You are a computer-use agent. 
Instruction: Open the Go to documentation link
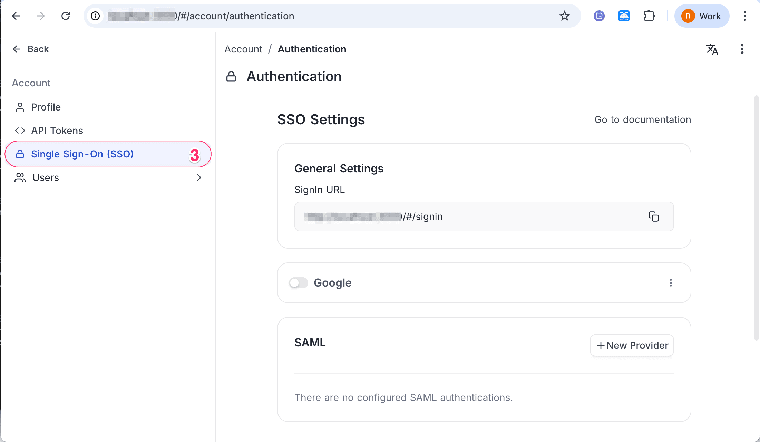[x=643, y=119]
